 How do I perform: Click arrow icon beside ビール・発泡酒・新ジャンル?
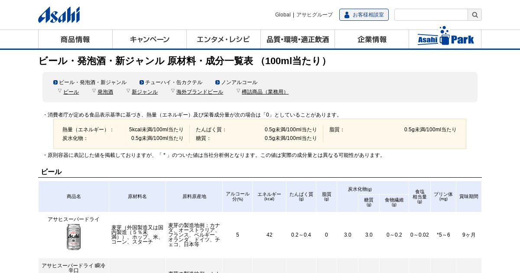tap(55, 82)
